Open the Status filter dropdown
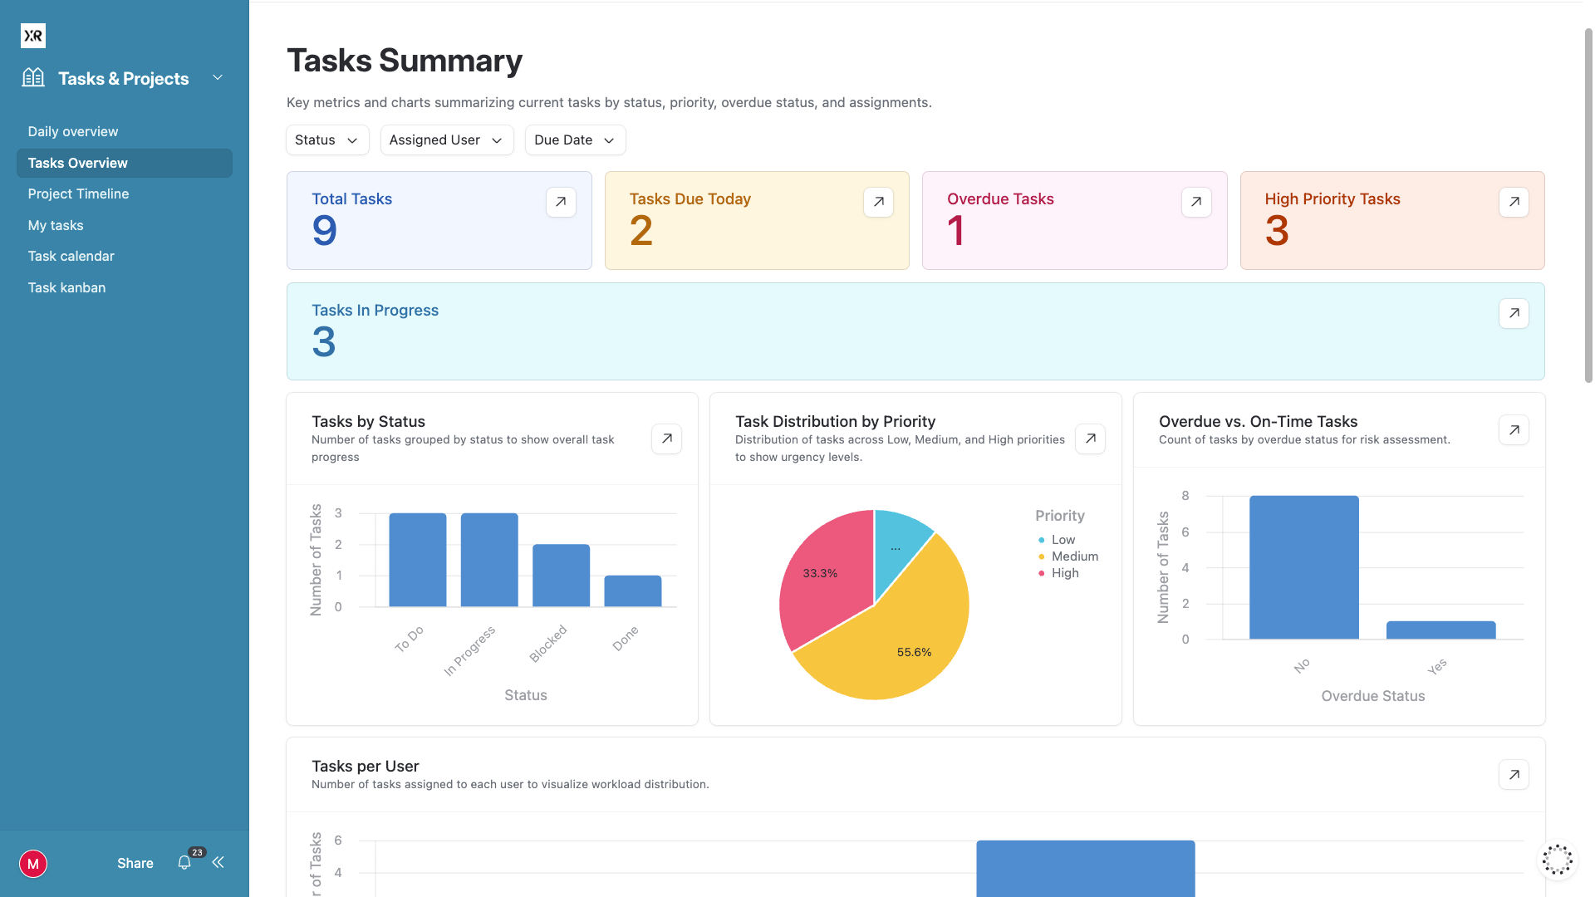This screenshot has height=897, width=1595. click(326, 140)
